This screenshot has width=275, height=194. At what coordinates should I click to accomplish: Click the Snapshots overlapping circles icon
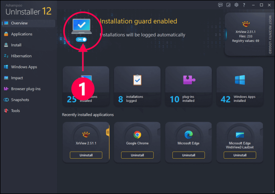pos(6,100)
